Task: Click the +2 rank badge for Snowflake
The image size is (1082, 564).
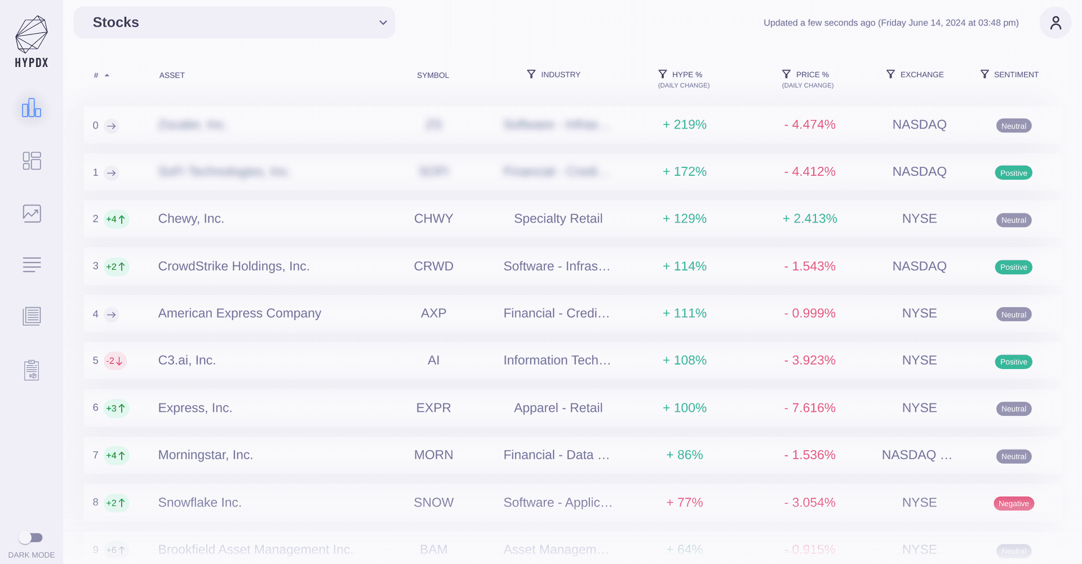Action: (116, 503)
